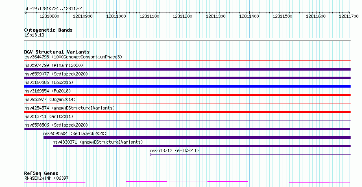Click the 12811600 ruler position label
The width and height of the screenshot is (362, 187).
pyautogui.click(x=316, y=16)
